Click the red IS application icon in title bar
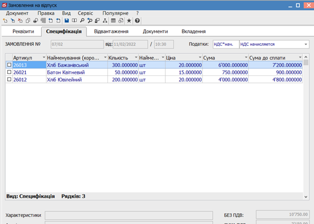This screenshot has width=314, height=224. [4, 5]
